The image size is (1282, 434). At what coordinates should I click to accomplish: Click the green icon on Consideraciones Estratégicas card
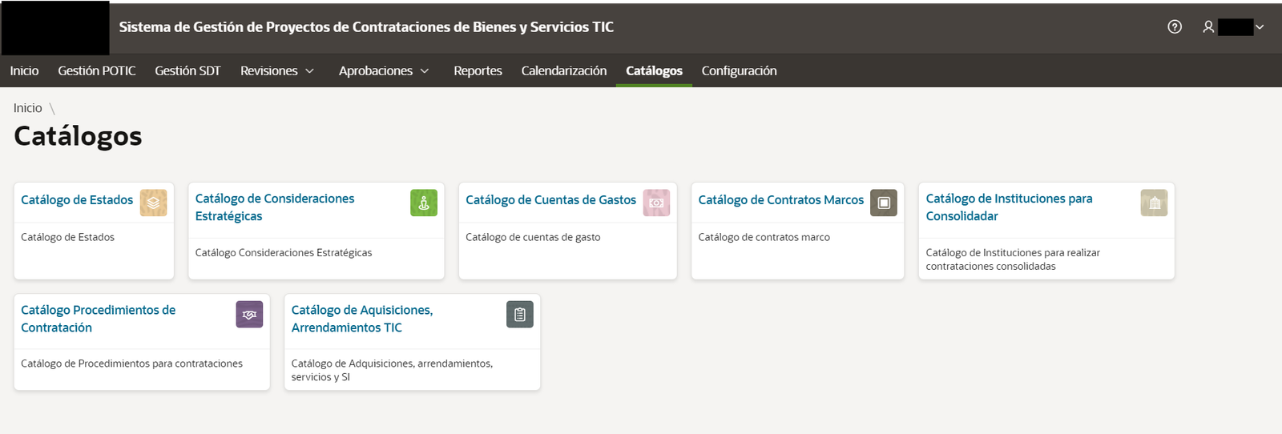point(424,203)
